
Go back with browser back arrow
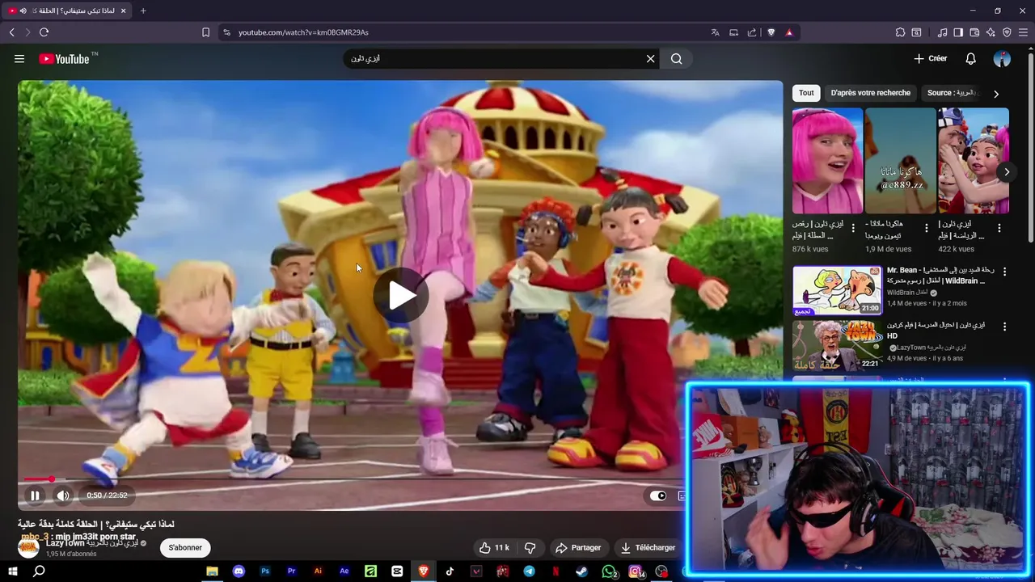pos(12,32)
